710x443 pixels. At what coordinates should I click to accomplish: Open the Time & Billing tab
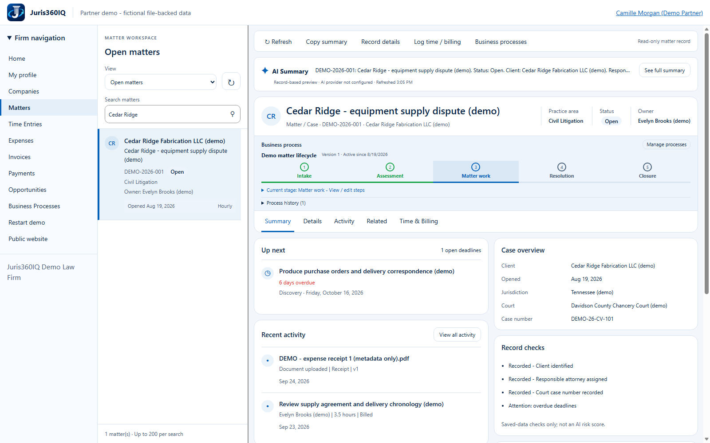click(418, 221)
